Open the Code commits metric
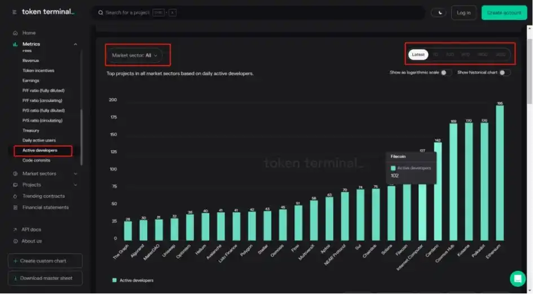This screenshot has width=533, height=294. (36, 160)
